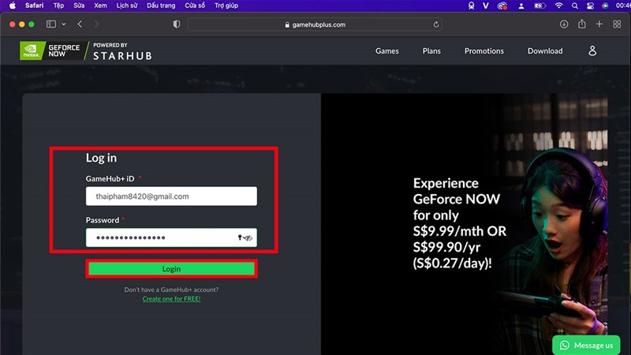
Task: Open the Plans nav link
Action: [431, 50]
